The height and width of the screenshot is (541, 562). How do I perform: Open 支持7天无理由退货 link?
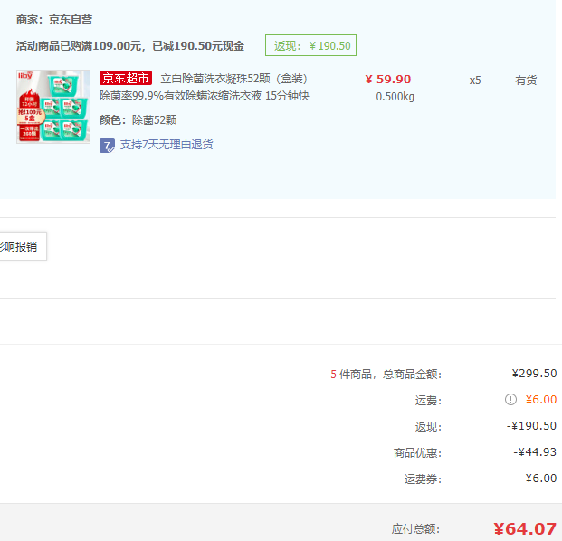[167, 145]
